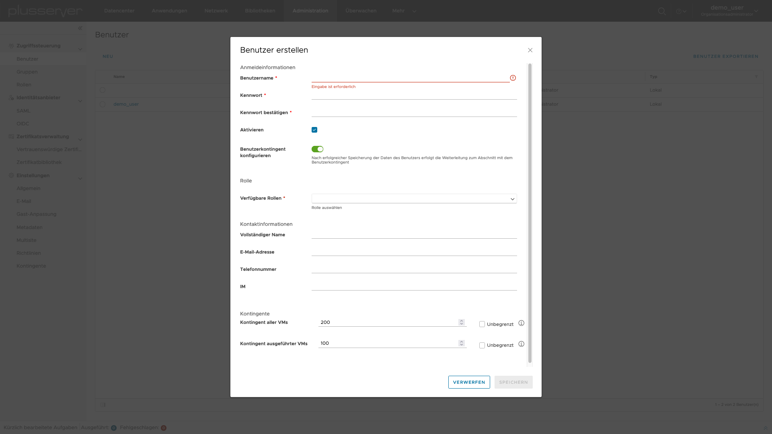This screenshot has width=772, height=434.
Task: Open the Anwendungen tab
Action: 169,11
